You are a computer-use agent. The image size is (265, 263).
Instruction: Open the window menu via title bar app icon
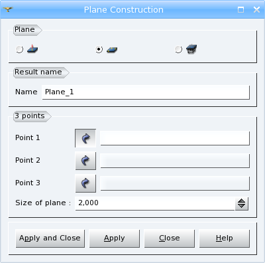[8, 9]
